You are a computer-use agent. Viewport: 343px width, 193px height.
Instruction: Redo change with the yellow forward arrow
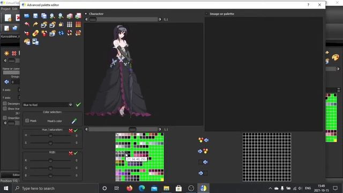(35, 24)
